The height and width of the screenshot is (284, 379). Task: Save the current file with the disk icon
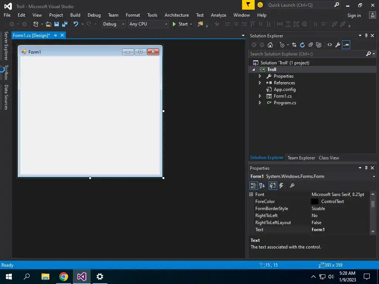(x=57, y=24)
